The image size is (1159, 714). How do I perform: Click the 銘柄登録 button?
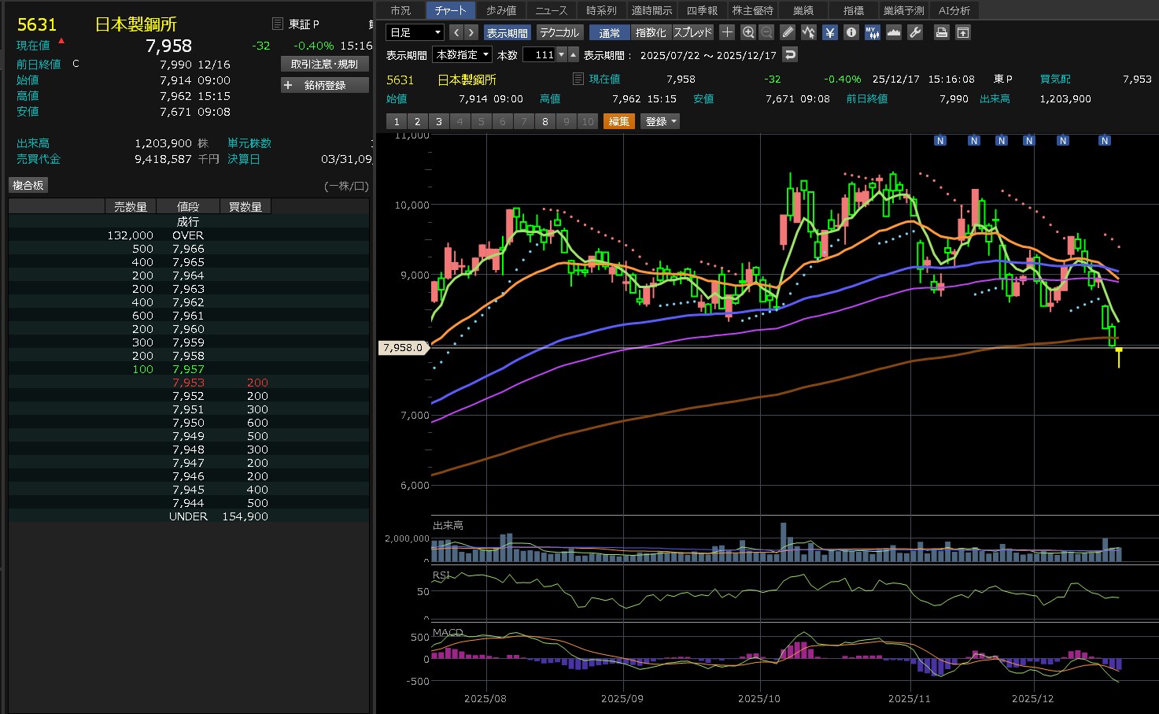[325, 85]
